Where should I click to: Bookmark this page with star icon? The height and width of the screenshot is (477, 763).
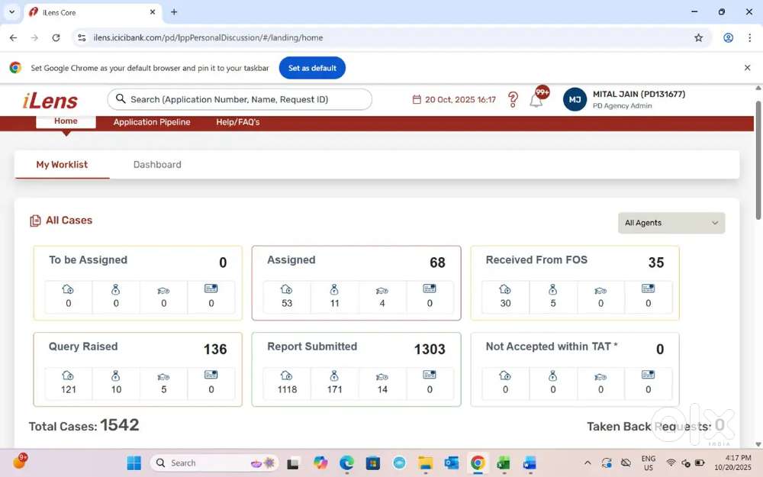tap(698, 37)
